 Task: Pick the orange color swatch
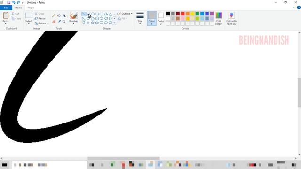pyautogui.click(x=187, y=14)
